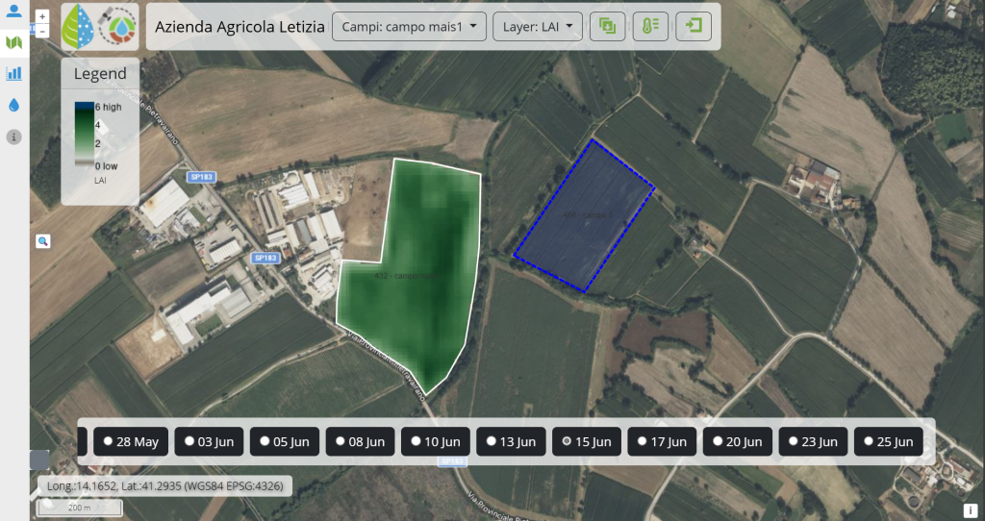Image resolution: width=985 pixels, height=521 pixels.
Task: Expand the Layer: LAI dropdown
Action: [538, 26]
